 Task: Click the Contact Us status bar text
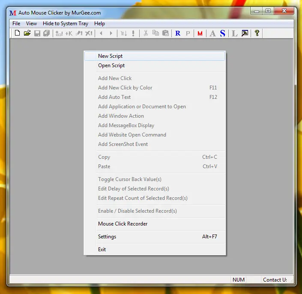[275, 280]
